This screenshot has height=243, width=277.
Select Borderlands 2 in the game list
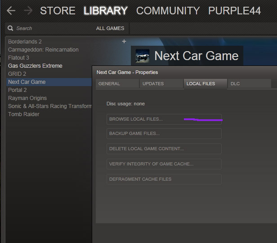click(x=25, y=42)
